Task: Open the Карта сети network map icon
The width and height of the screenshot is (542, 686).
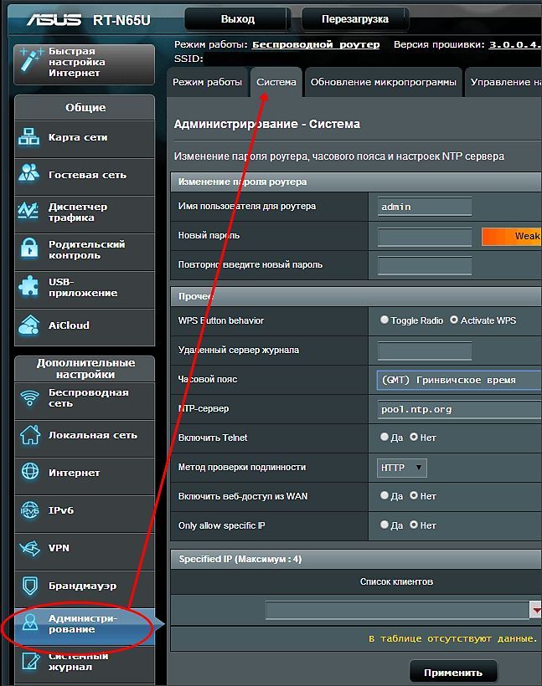Action: pos(29,137)
